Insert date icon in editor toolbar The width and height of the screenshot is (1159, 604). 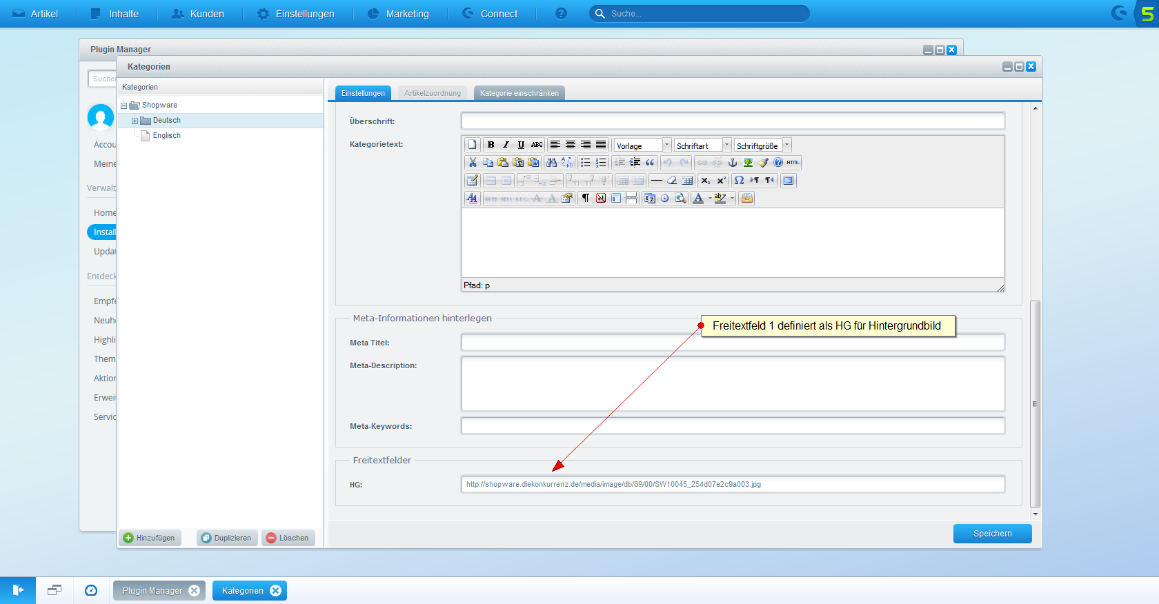(649, 199)
